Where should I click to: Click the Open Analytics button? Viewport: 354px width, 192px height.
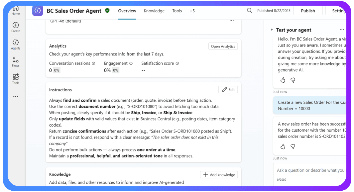tap(223, 47)
